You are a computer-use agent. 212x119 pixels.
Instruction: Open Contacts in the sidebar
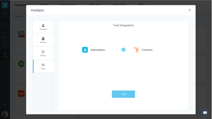[x=5, y=25]
